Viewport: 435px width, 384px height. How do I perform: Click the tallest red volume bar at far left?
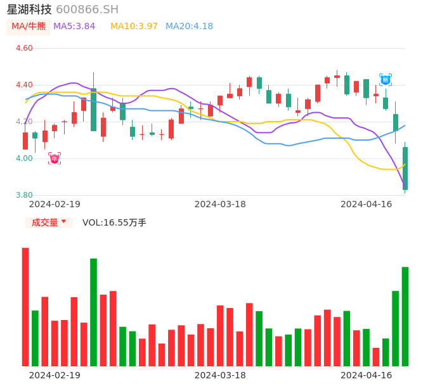[x=25, y=307]
